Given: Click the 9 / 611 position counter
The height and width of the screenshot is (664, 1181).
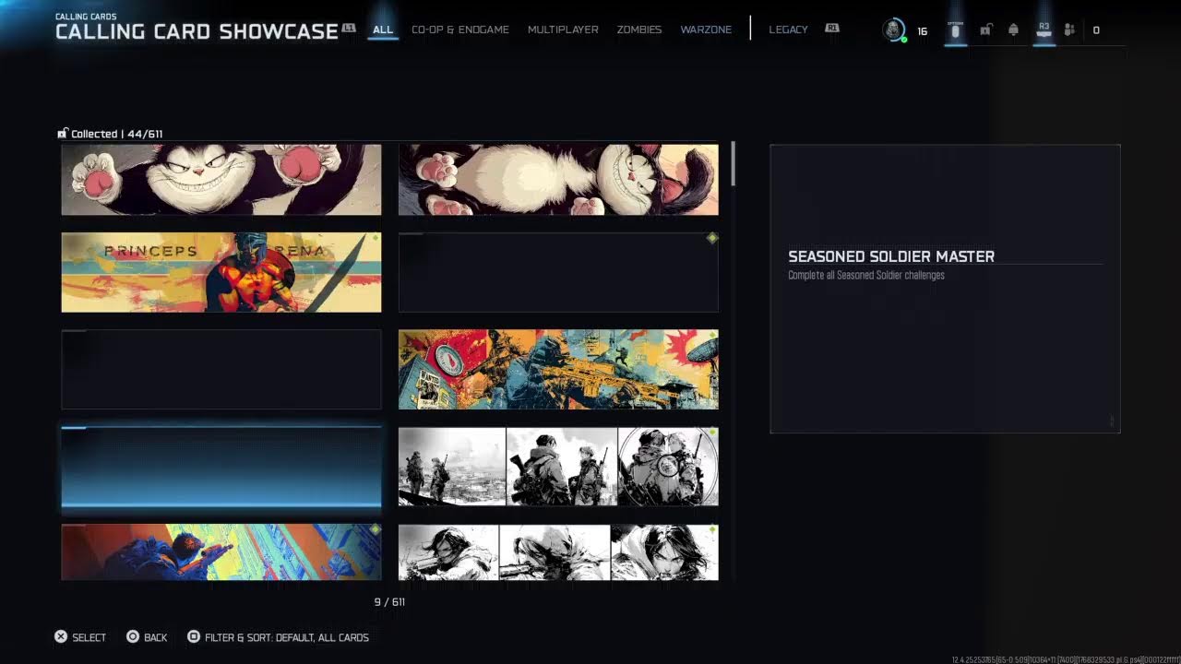Looking at the screenshot, I should (x=389, y=601).
